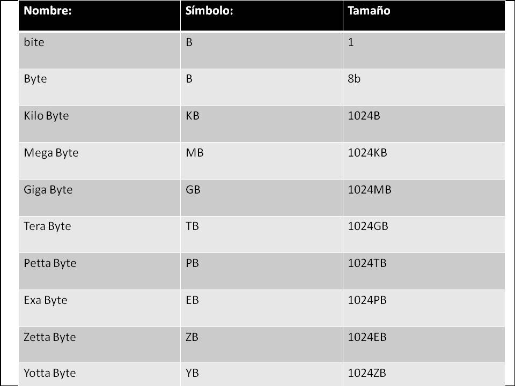Screen dimensions: 515x386
Task: Select the 'Giga Byte' name cell
Action: tap(48, 190)
